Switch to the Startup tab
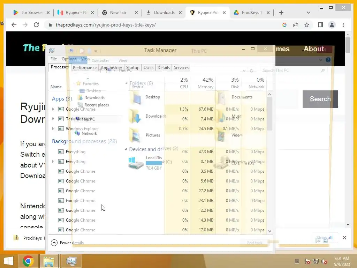Viewport: 357px width, 268px height. [x=133, y=68]
